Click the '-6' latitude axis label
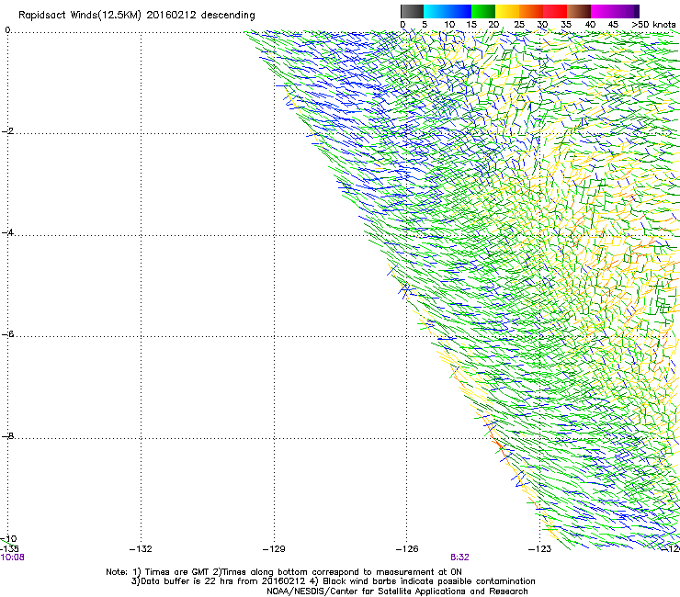The height and width of the screenshot is (597, 680). point(7,334)
